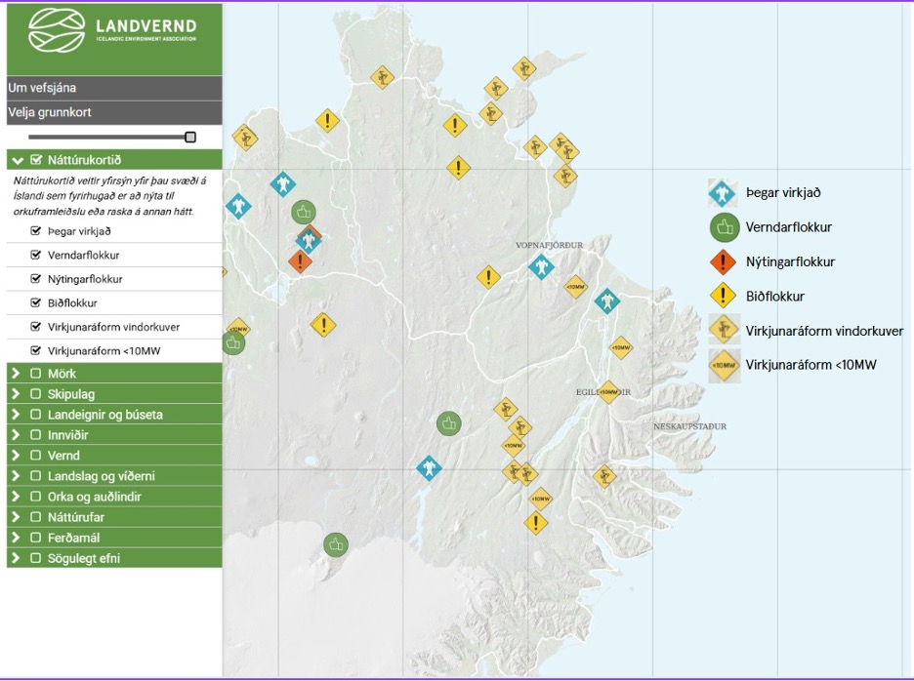Disable the Biðflokkur layer checkbox
Image resolution: width=914 pixels, height=681 pixels.
(36, 302)
